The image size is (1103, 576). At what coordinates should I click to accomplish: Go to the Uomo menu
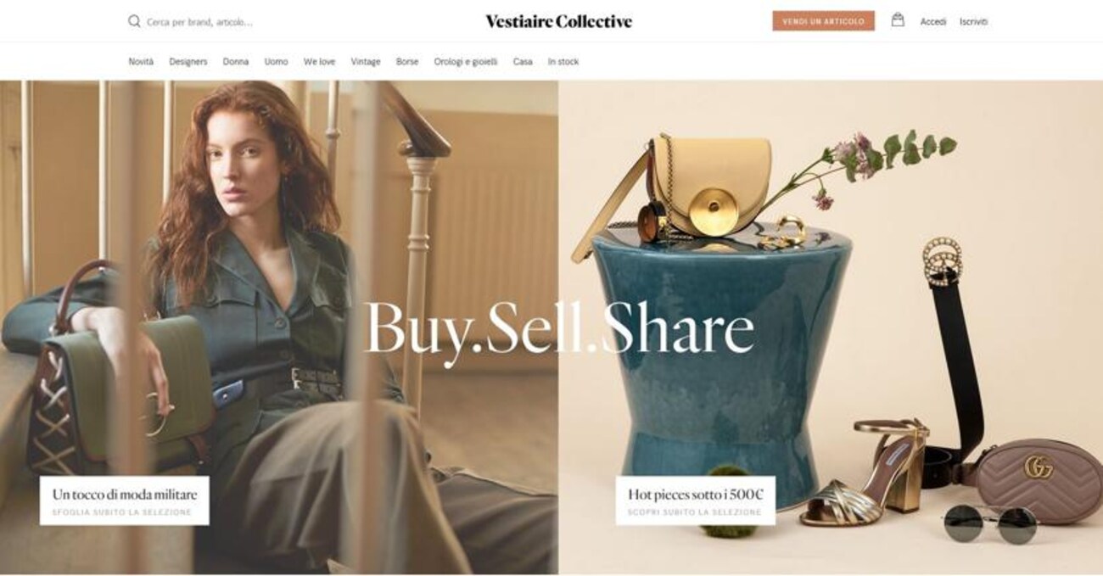pos(276,62)
